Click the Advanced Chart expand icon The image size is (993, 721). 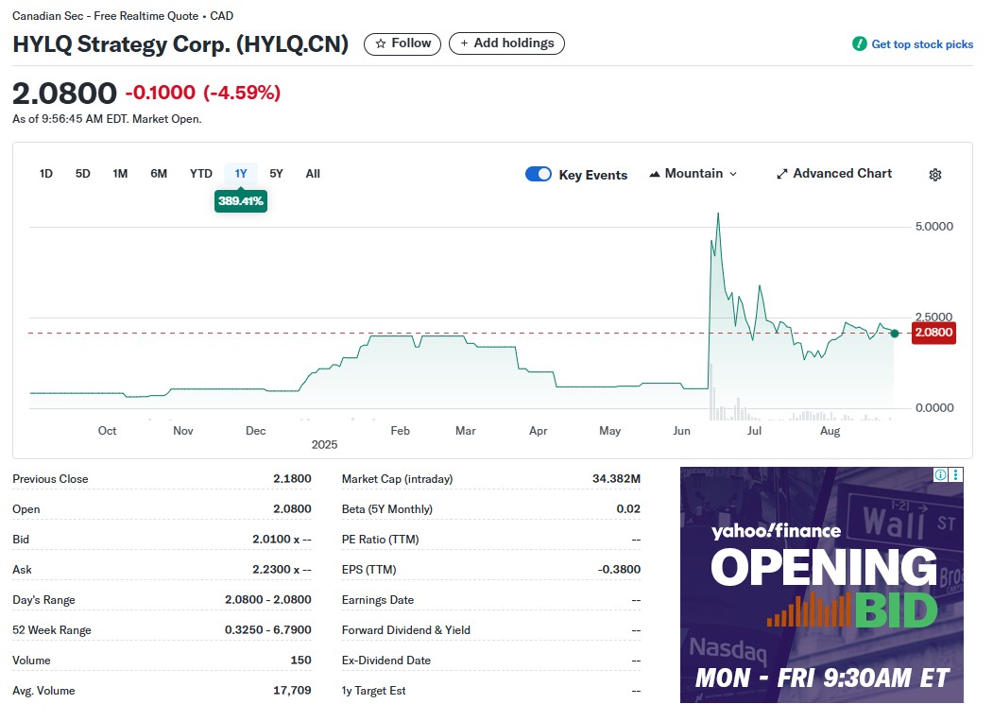pyautogui.click(x=781, y=174)
